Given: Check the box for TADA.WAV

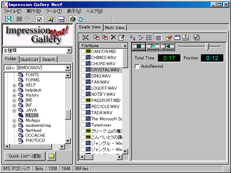Looking at the screenshot, I should pos(83,113).
